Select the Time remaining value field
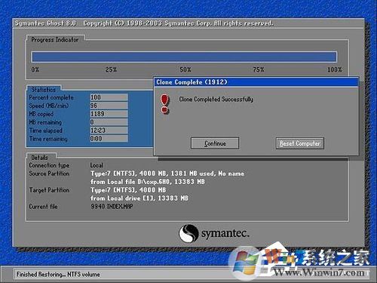Image resolution: width=377 pixels, height=283 pixels. coord(109,139)
